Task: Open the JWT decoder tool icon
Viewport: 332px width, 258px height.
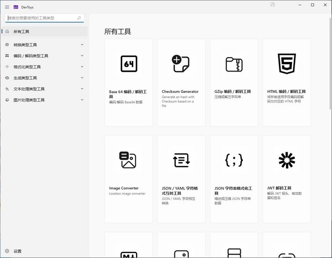Action: point(287,161)
